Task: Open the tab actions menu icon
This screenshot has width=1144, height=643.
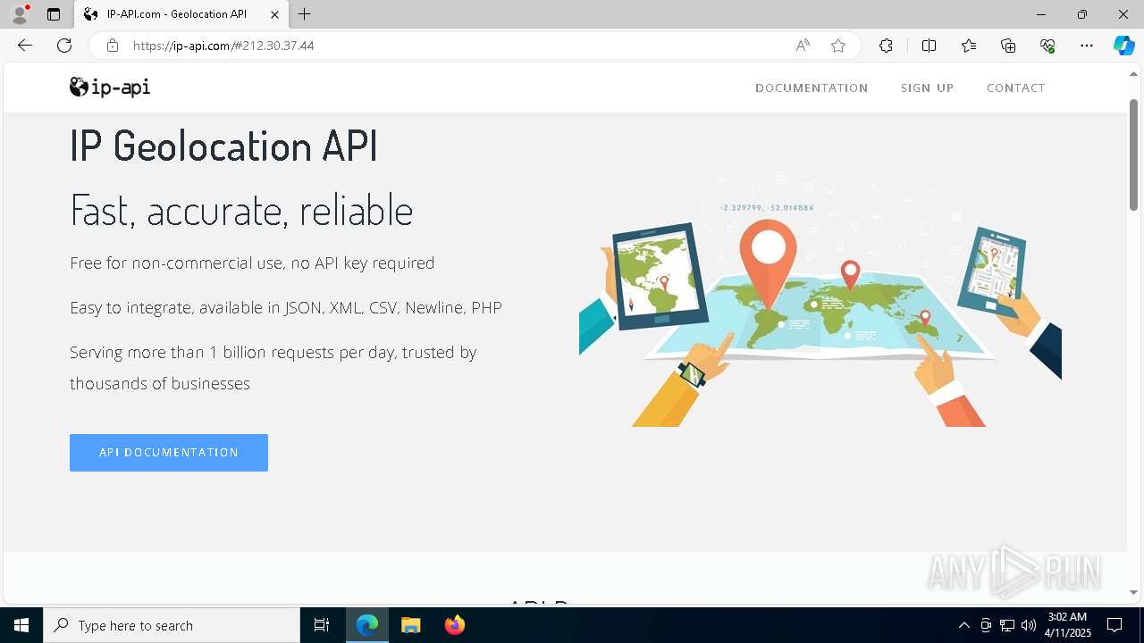Action: (54, 14)
